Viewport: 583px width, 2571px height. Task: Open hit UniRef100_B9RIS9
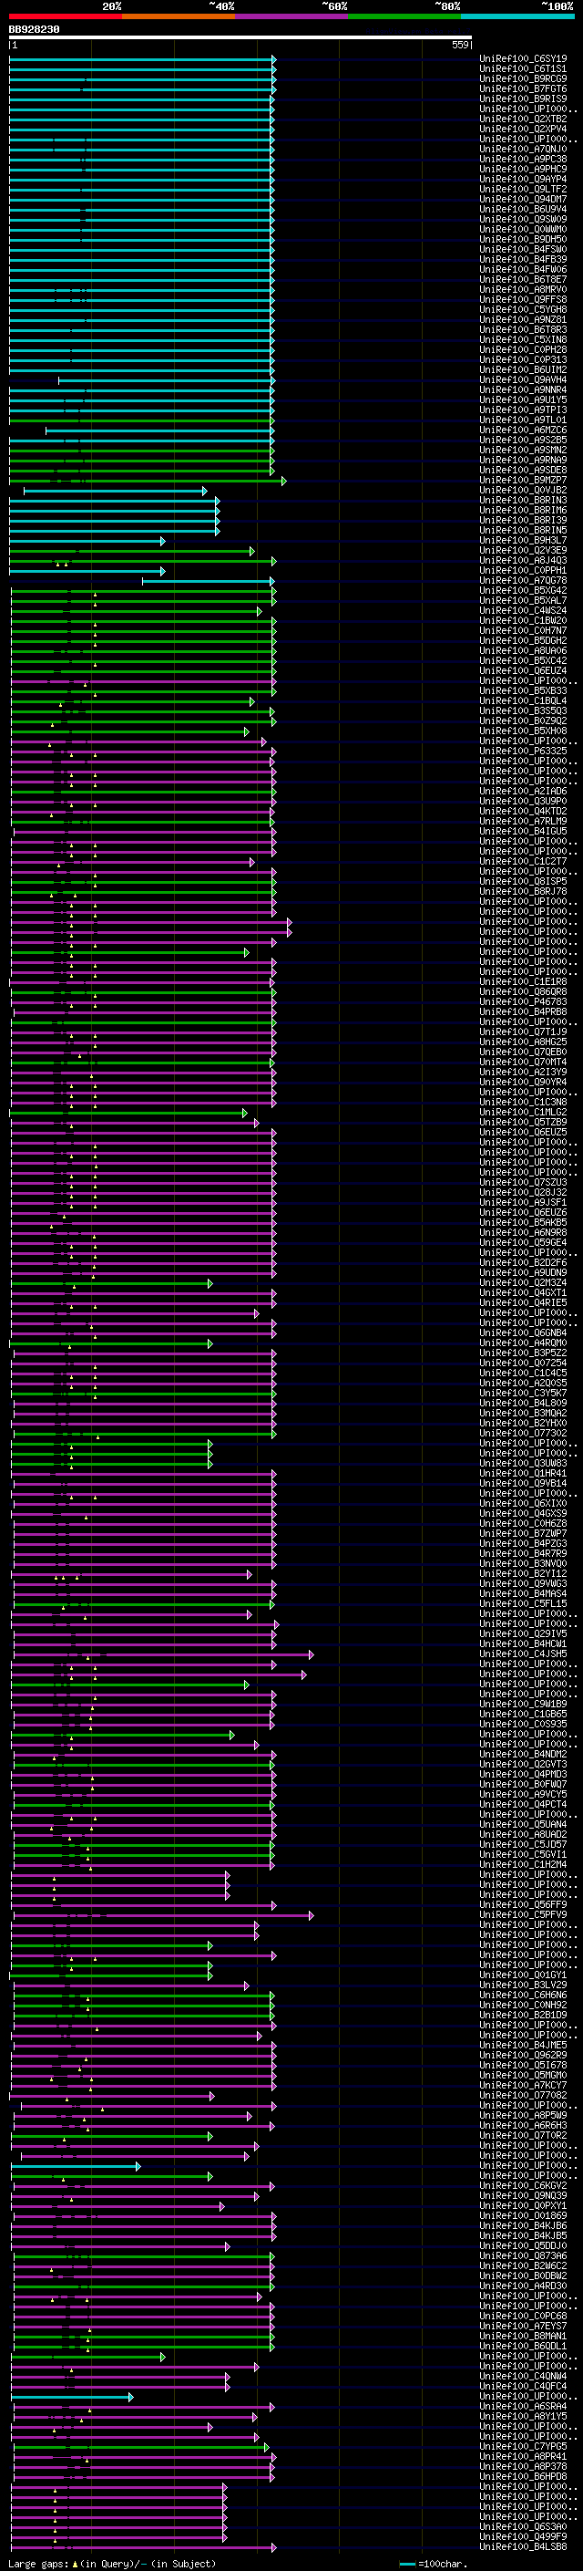[x=523, y=98]
